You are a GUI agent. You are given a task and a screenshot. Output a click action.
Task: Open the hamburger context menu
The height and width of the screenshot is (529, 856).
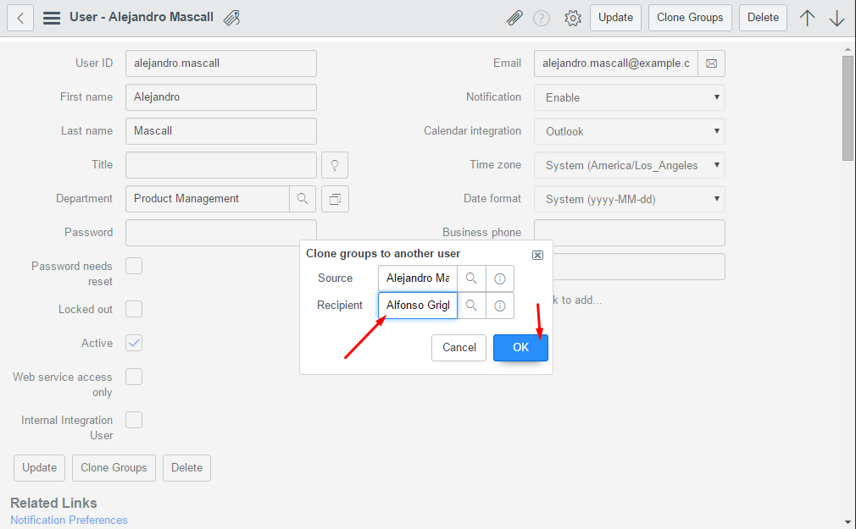pos(52,18)
